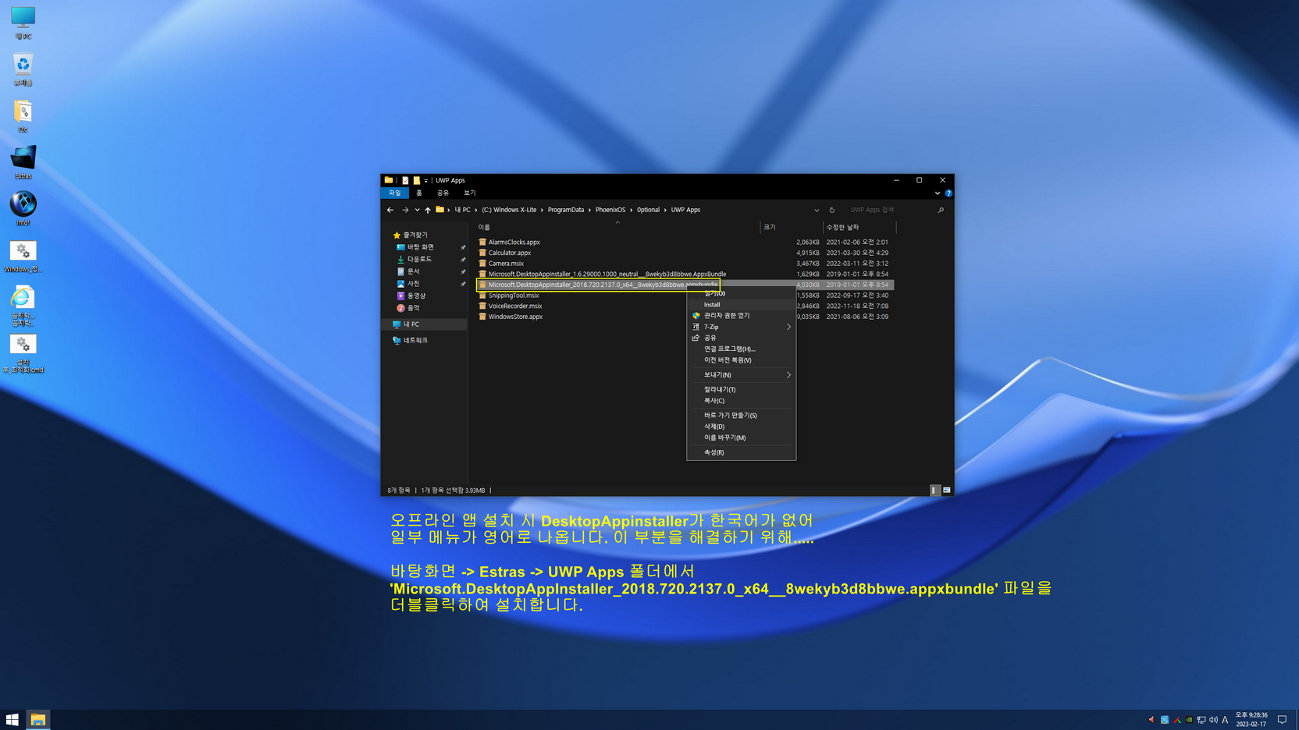The image size is (1299, 730).
Task: Open the 홈 ribbon tab
Action: tap(419, 193)
